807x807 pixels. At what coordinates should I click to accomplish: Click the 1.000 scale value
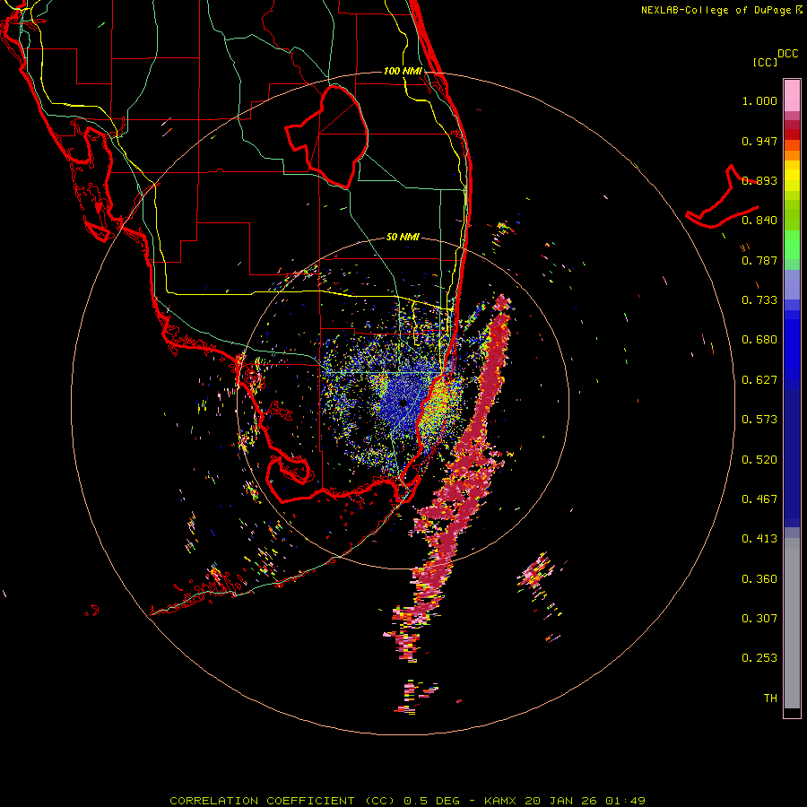(759, 100)
